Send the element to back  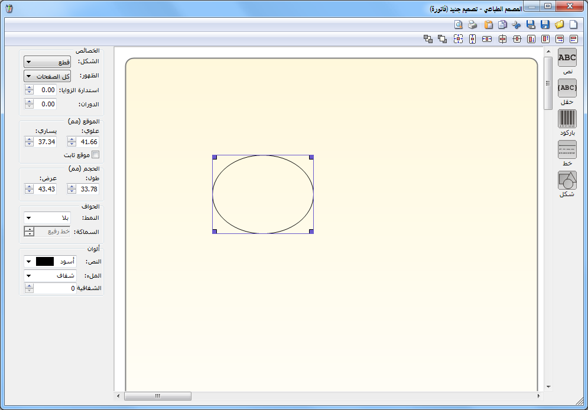pyautogui.click(x=428, y=39)
